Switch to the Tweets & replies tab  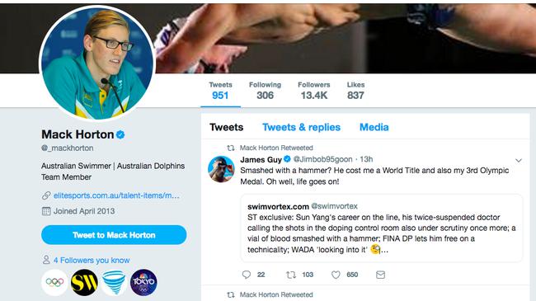click(x=301, y=127)
